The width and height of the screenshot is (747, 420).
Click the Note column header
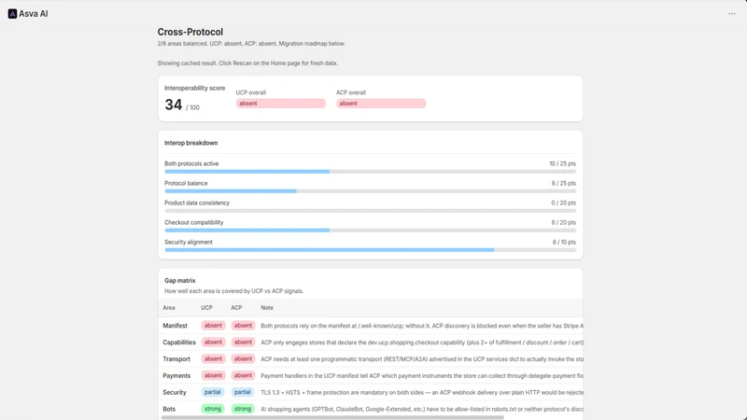click(267, 308)
